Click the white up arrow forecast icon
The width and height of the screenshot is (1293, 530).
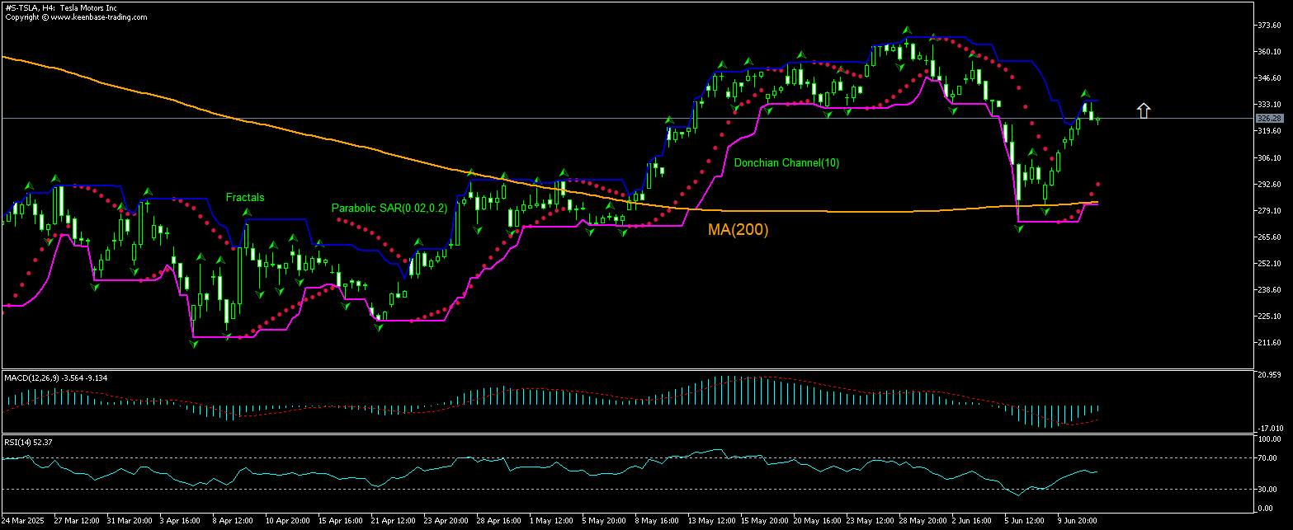(x=1143, y=110)
